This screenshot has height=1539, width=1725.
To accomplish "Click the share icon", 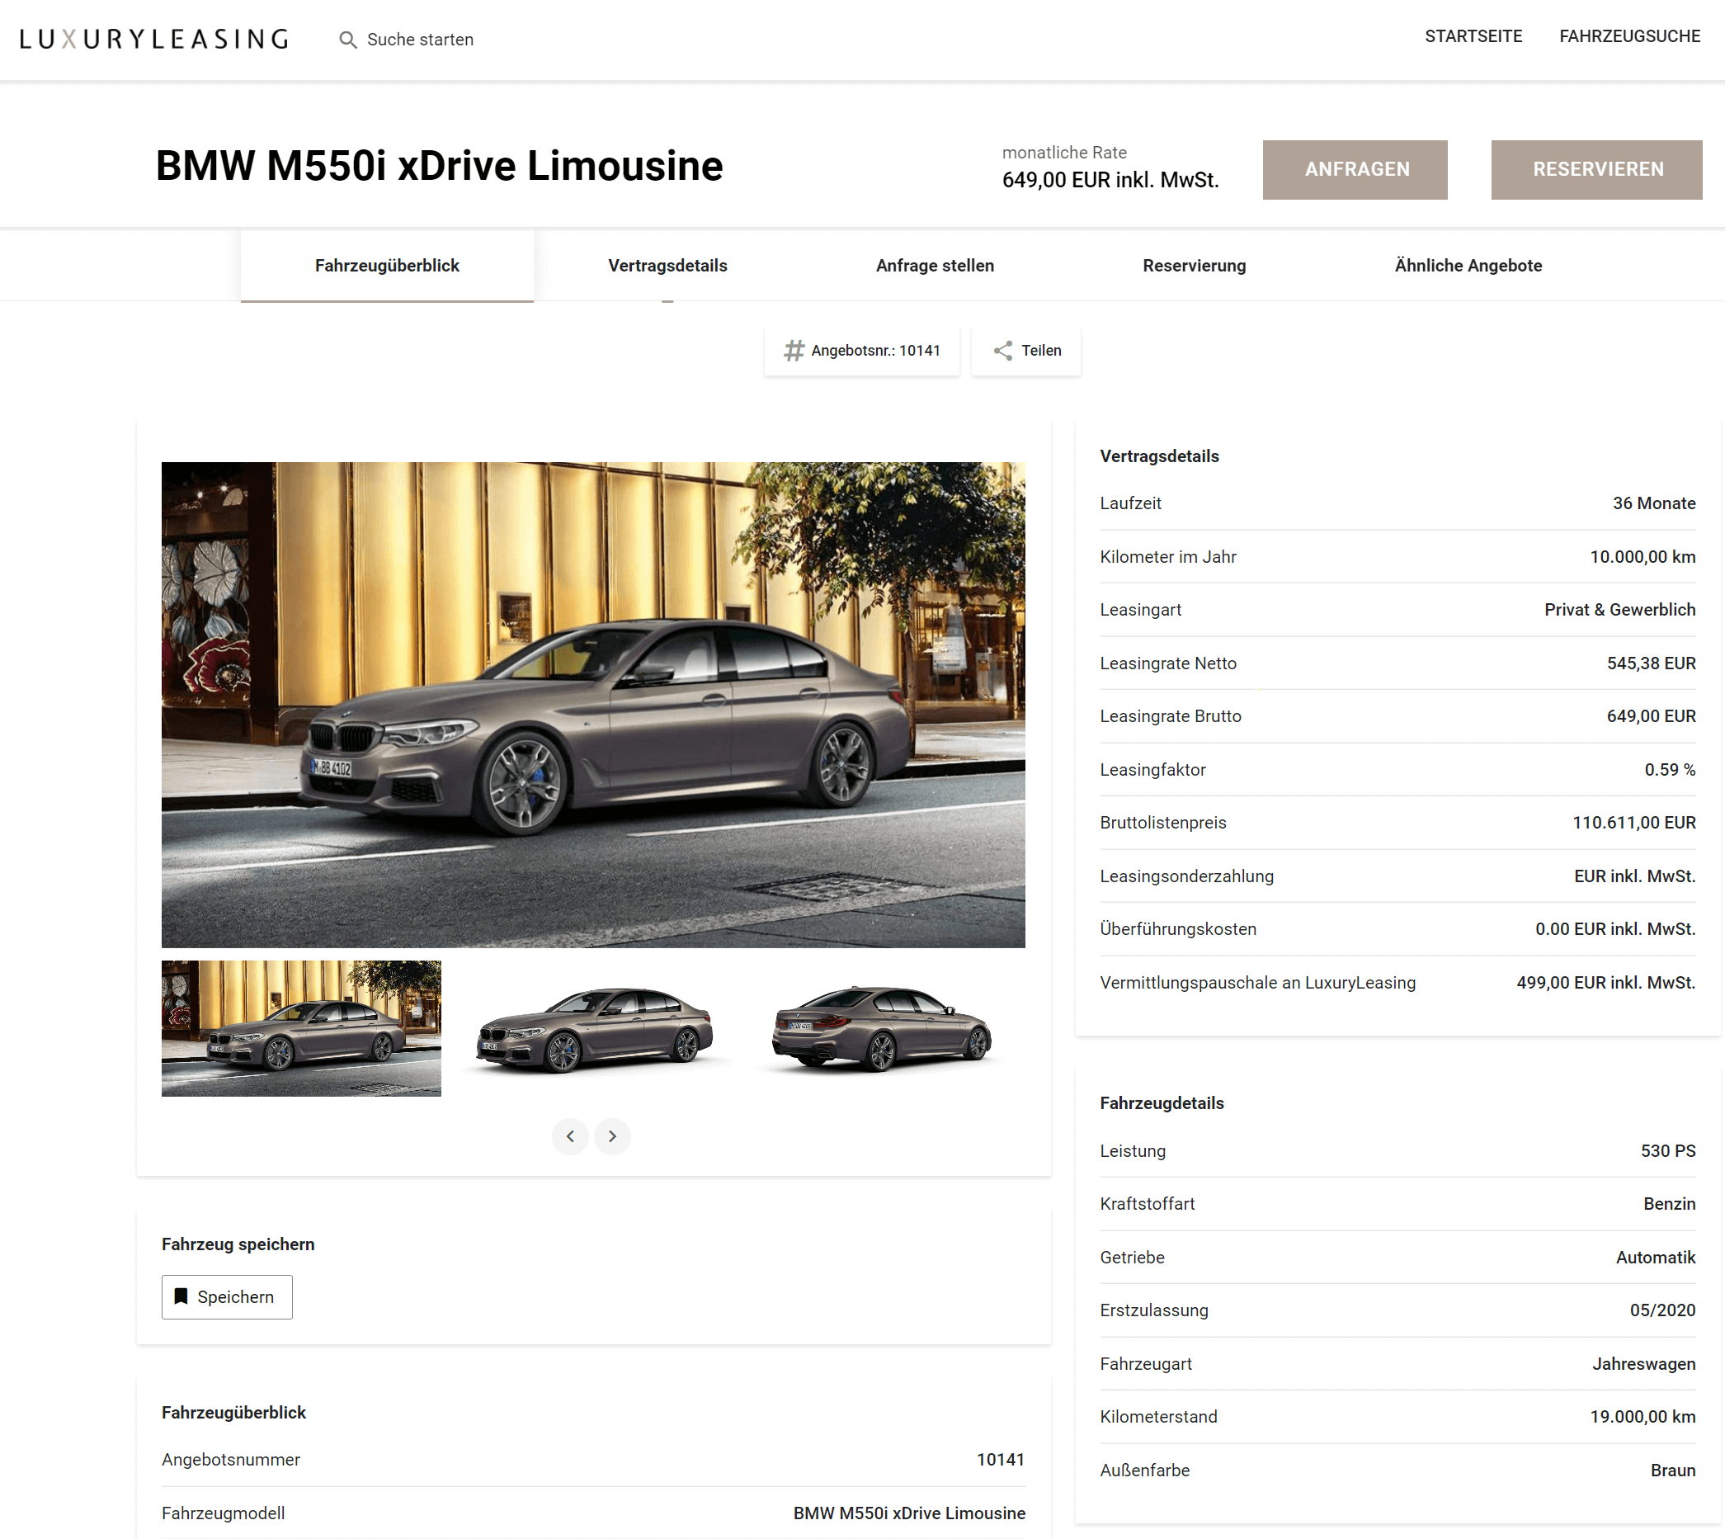I will [1003, 351].
